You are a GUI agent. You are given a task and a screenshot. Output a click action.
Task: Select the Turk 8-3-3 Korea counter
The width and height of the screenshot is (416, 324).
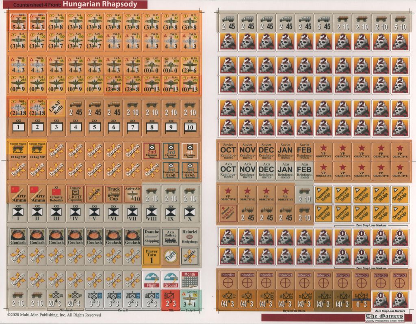click(114, 298)
